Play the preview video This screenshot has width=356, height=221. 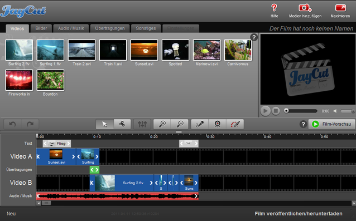click(265, 111)
